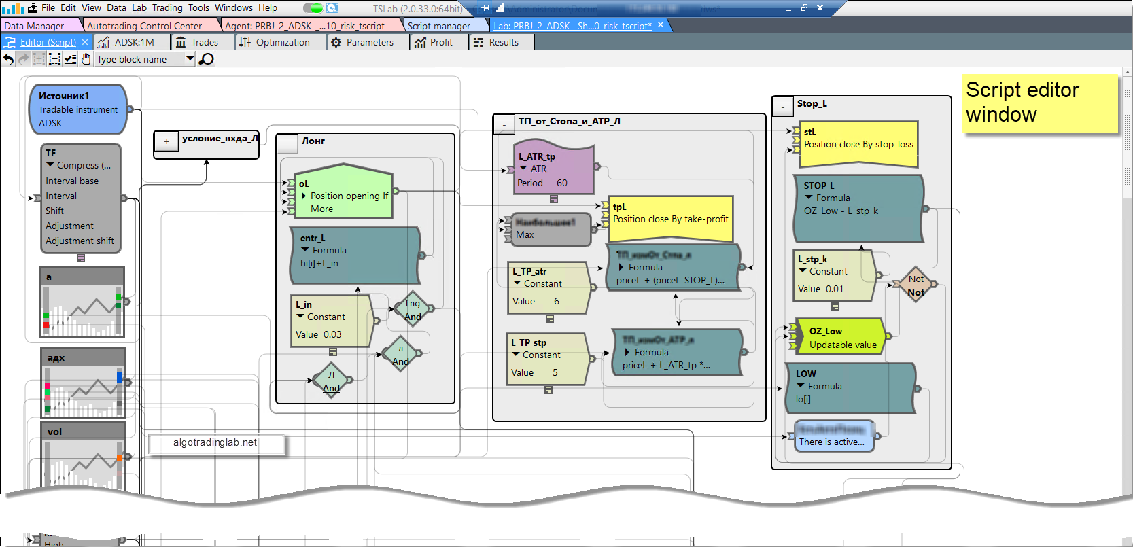Click the list icon below L_TP_atr block
1133x547 pixels.
pos(550,318)
